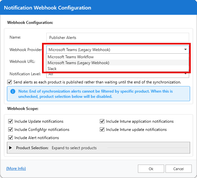
Task: Toggle send alerts as each product is published
Action: (10, 82)
